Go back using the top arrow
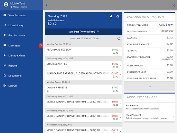 coord(47,5)
